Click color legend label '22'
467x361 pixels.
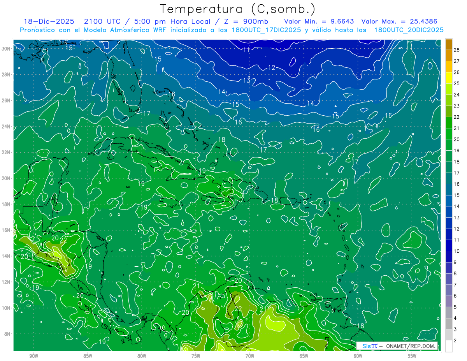[x=457, y=117]
